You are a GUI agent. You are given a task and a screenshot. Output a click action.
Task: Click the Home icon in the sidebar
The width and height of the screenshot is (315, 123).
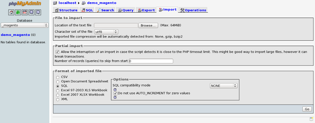point(11,12)
